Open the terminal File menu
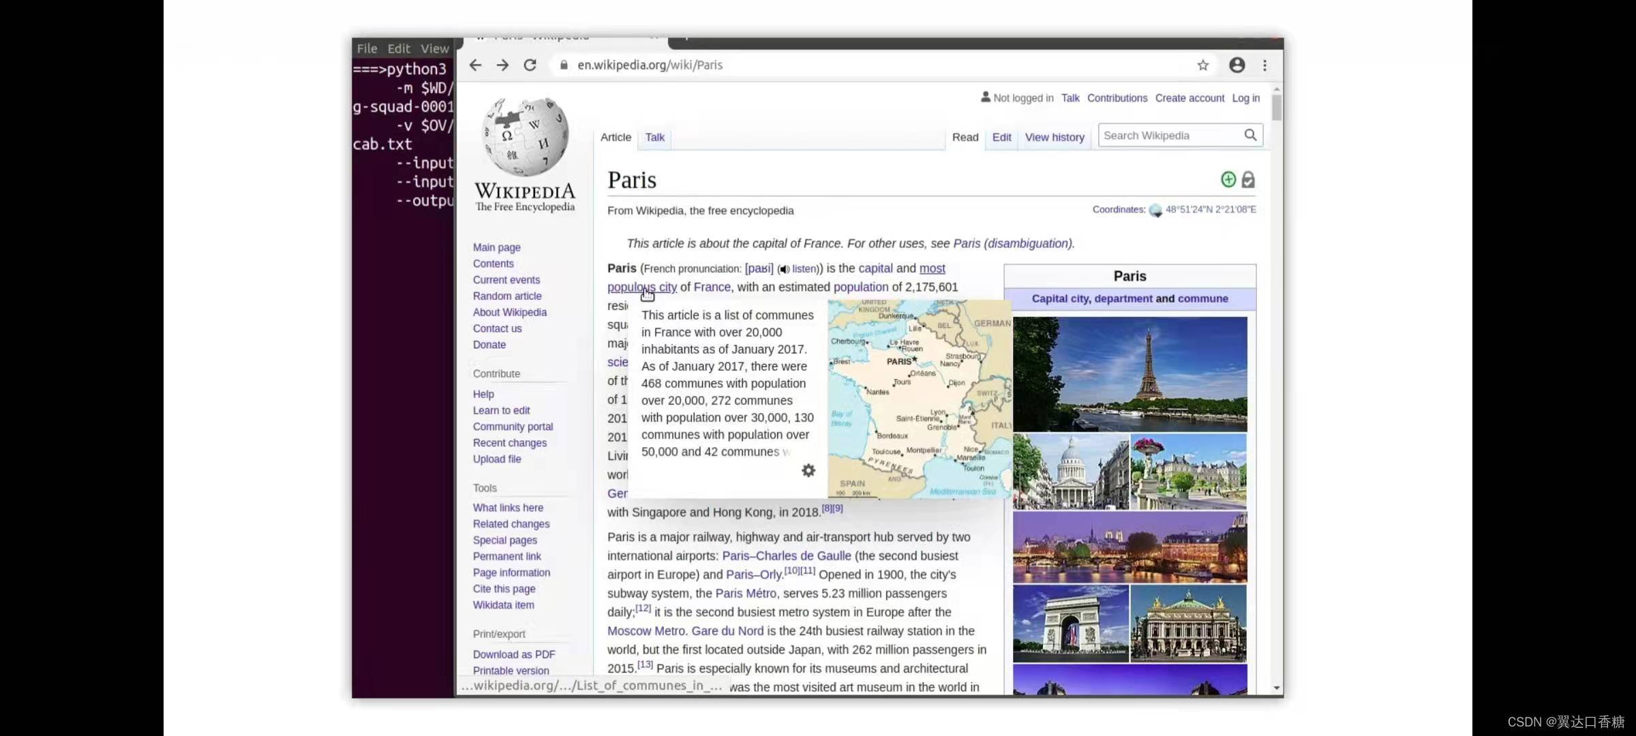Image resolution: width=1636 pixels, height=736 pixels. [x=367, y=48]
